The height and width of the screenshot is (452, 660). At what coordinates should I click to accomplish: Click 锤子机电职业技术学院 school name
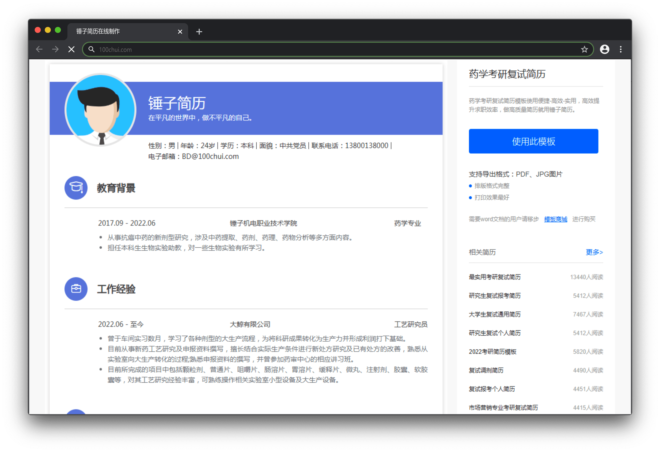pyautogui.click(x=263, y=223)
